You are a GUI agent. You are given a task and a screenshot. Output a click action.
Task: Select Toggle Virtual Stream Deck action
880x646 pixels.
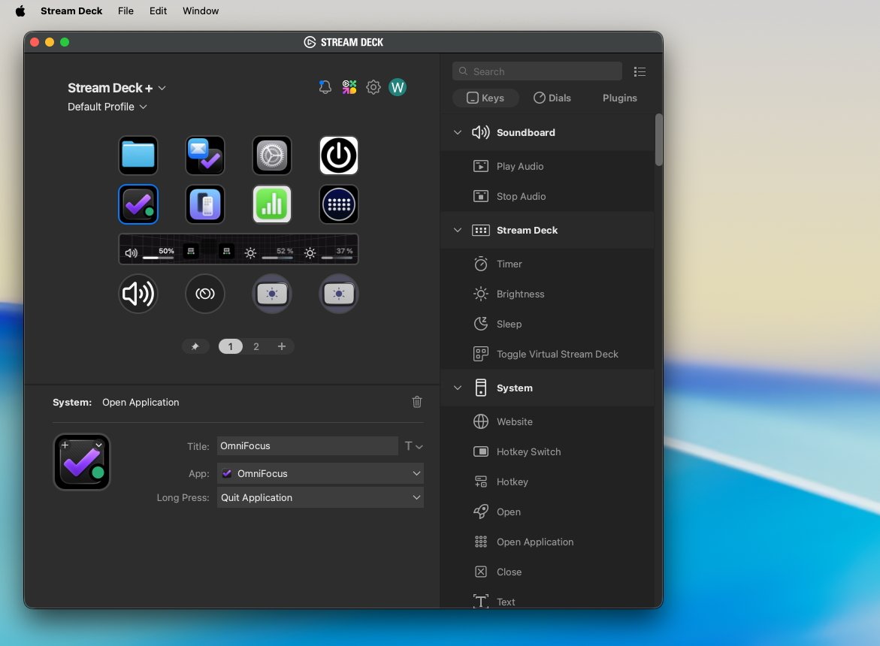click(557, 354)
